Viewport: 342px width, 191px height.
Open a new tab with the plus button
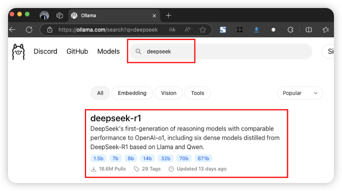[168, 15]
